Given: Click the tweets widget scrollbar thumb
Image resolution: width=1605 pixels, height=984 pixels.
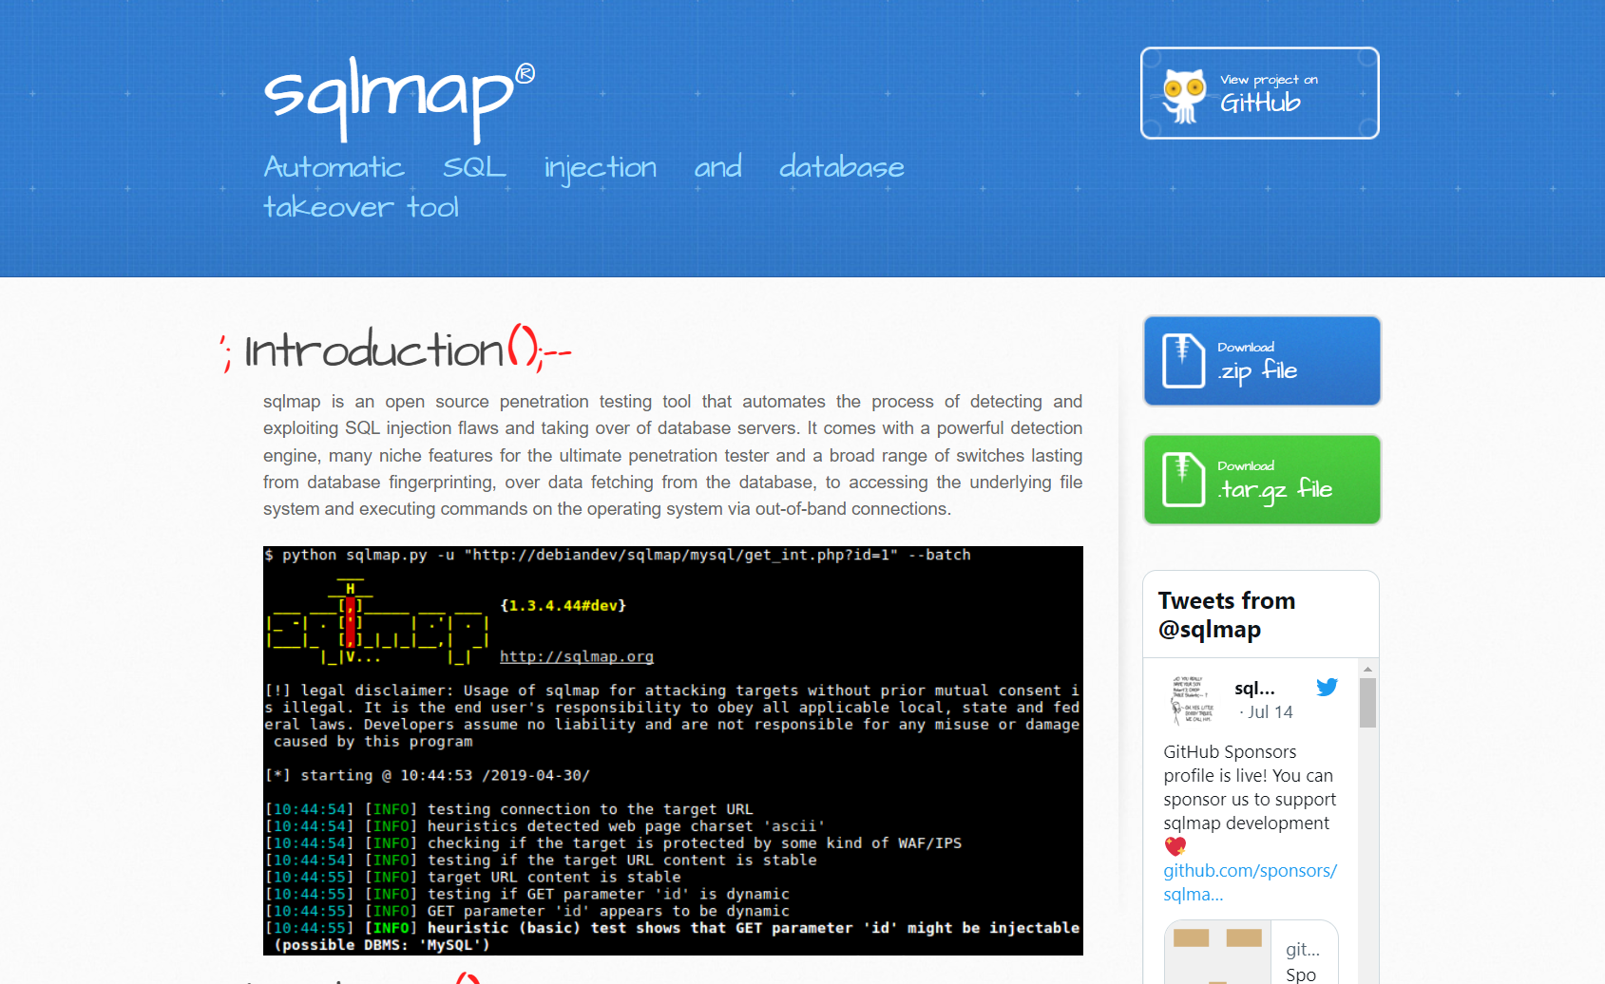Looking at the screenshot, I should point(1367,703).
